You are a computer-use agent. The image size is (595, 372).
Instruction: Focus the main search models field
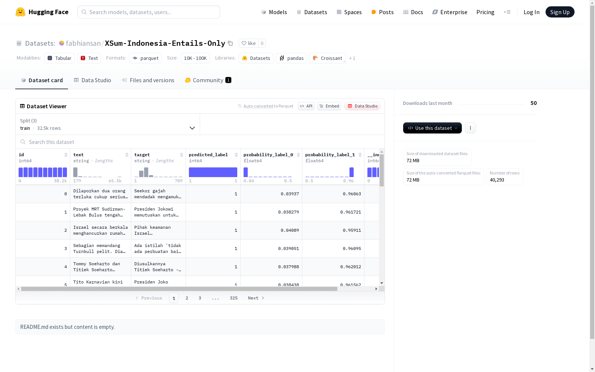tap(149, 12)
